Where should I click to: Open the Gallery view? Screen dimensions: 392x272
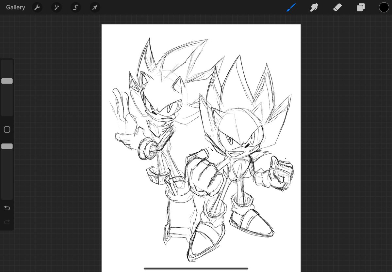15,7
